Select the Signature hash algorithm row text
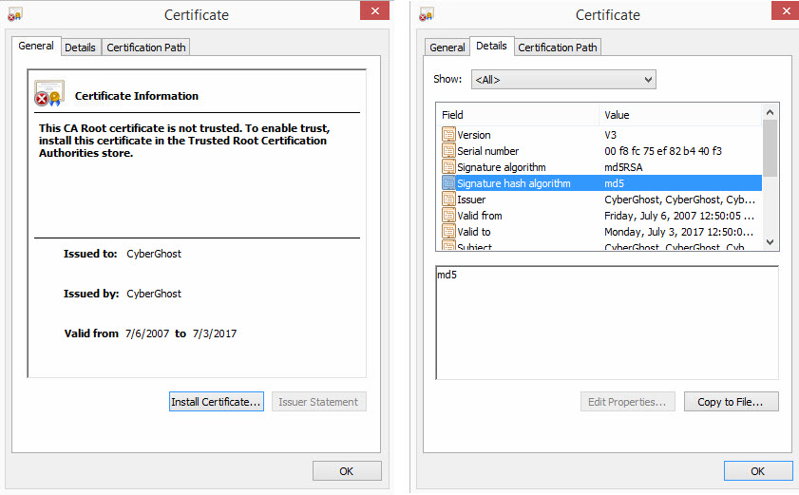799x495 pixels. pos(514,183)
